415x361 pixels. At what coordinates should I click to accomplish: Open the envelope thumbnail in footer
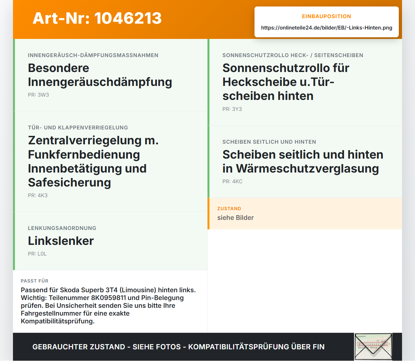point(373,347)
